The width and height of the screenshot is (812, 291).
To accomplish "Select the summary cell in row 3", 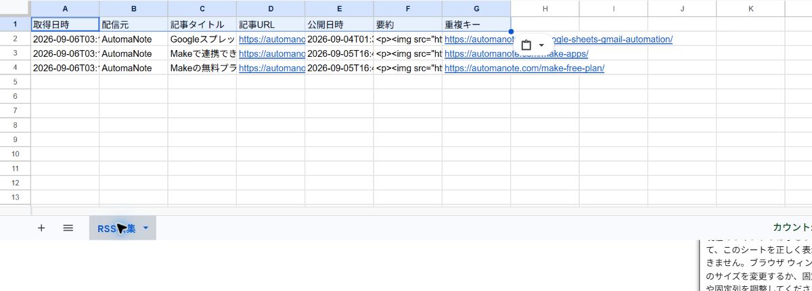I will 408,53.
